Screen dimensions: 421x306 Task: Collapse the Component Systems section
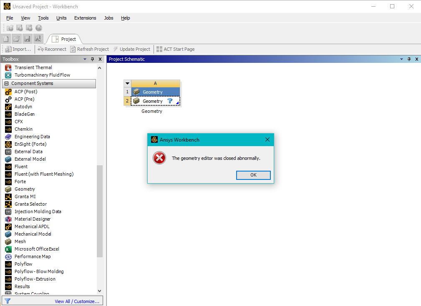tap(6, 83)
